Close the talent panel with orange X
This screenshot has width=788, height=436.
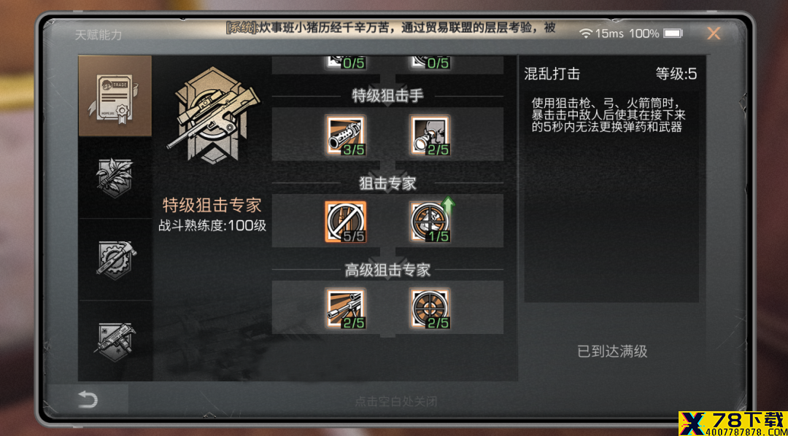[714, 34]
